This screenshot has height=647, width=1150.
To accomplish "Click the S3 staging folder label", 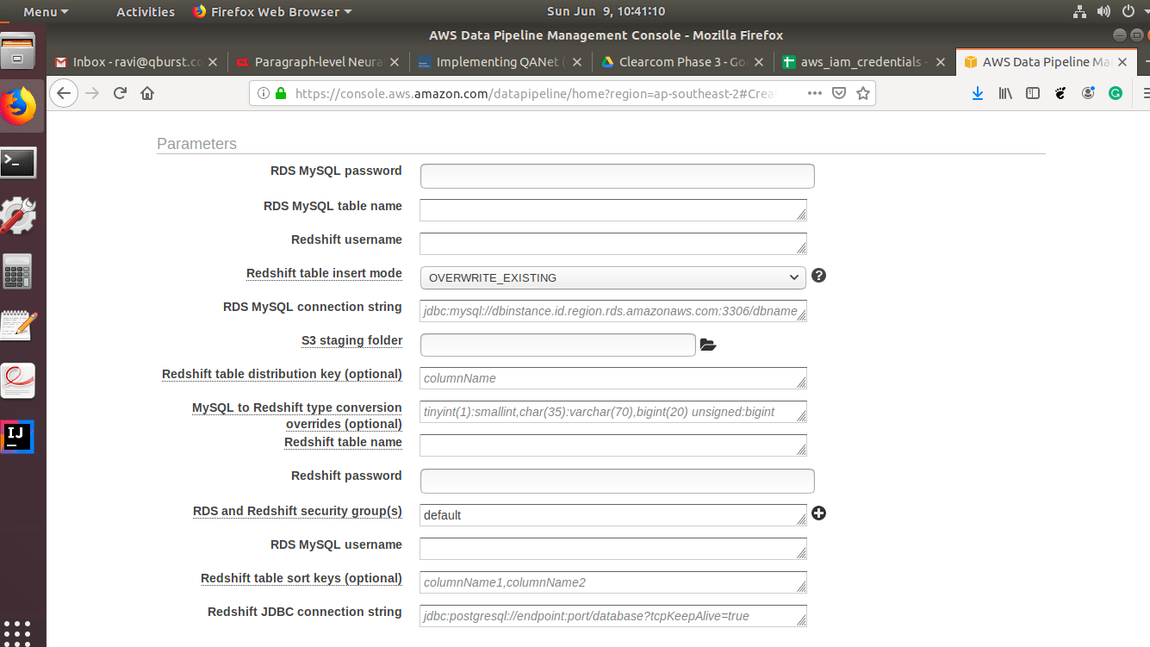I will pos(351,340).
